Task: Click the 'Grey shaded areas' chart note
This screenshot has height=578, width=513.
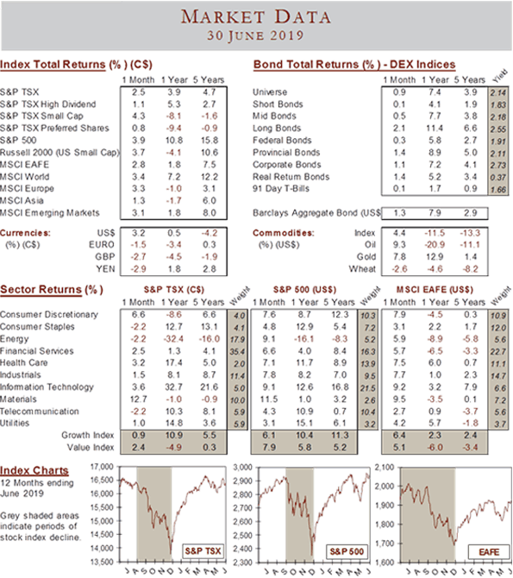Action: tap(40, 526)
